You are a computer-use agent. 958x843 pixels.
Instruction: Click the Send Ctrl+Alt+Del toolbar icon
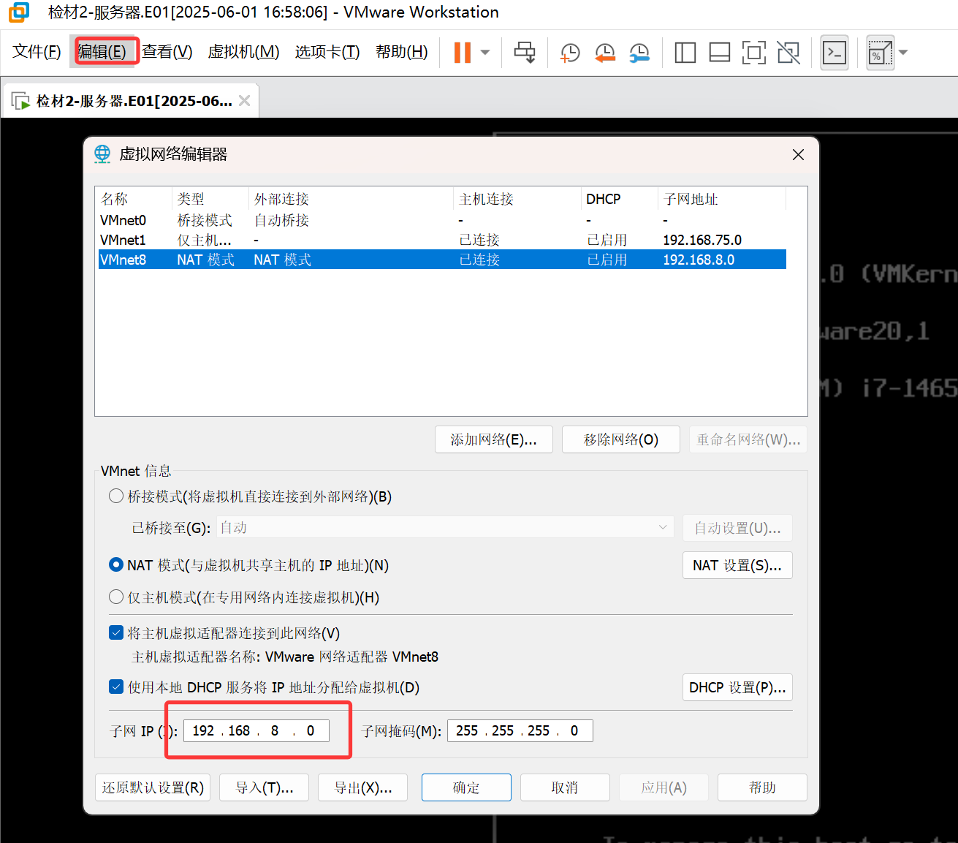525,52
